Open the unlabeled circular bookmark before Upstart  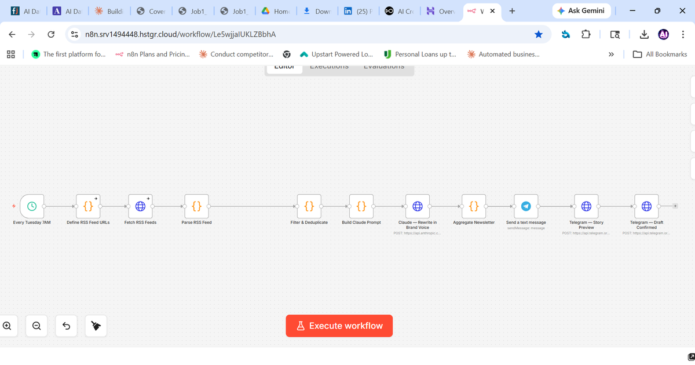287,54
